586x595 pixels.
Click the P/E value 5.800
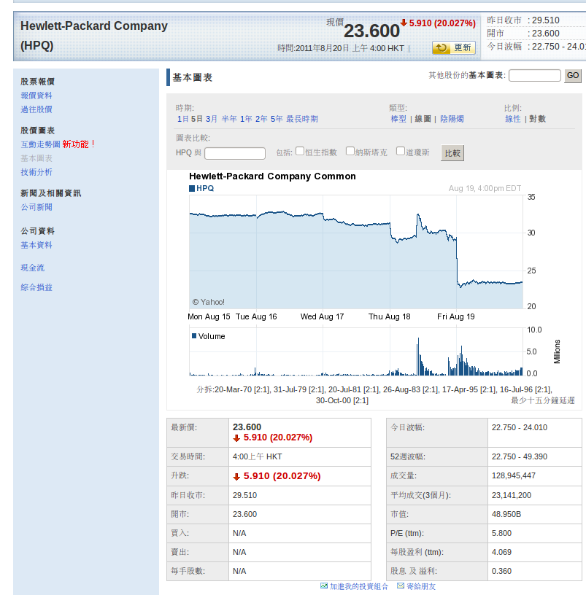pyautogui.click(x=501, y=534)
